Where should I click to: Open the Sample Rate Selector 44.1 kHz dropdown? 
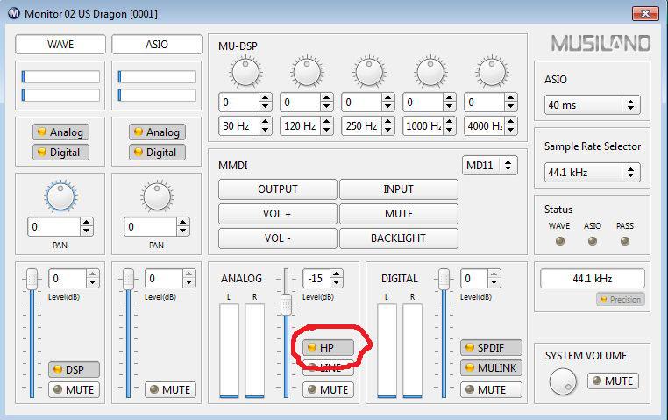(x=592, y=173)
